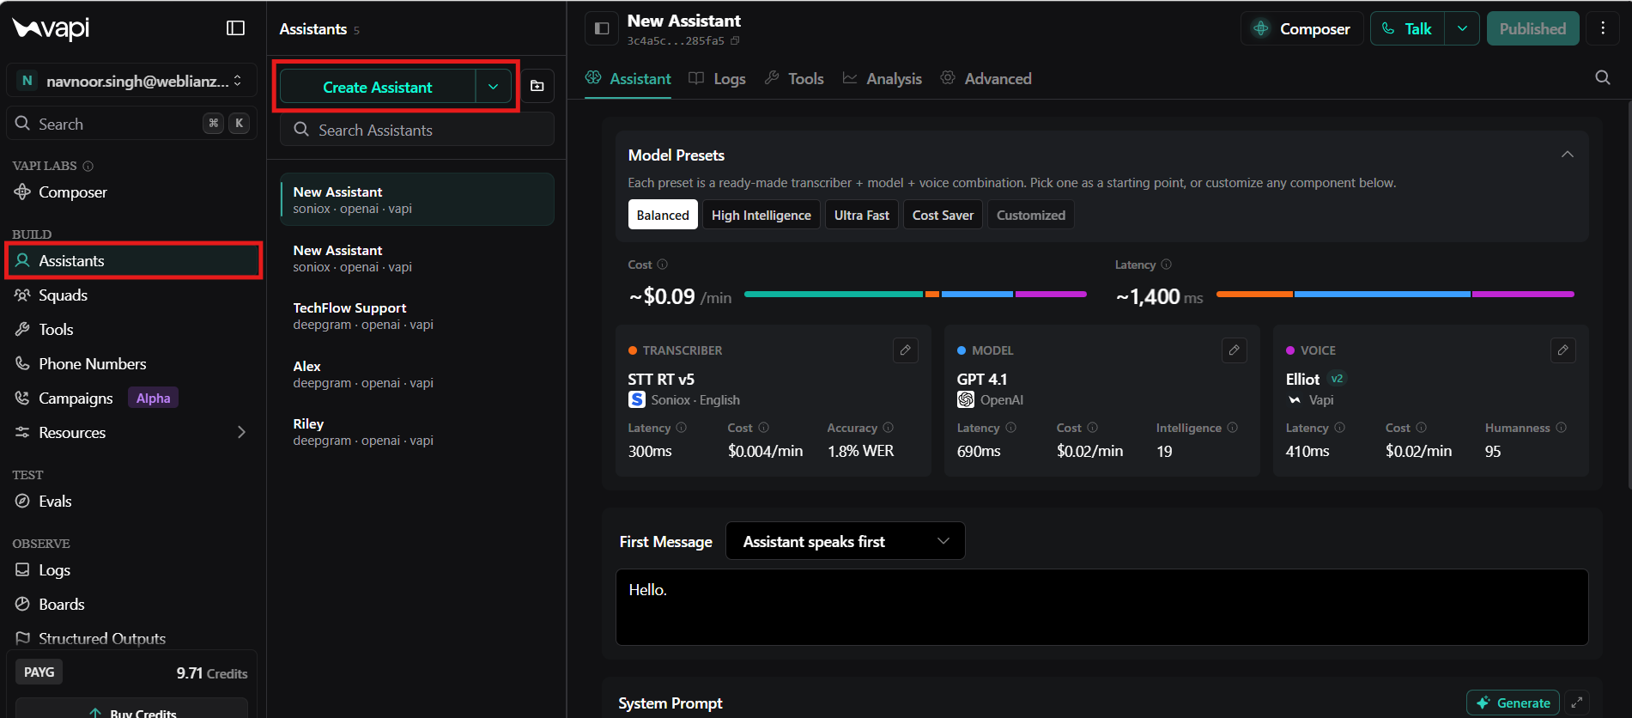Viewport: 1632px width, 718px height.
Task: Collapse the left sidebar via panel icon
Action: point(235,28)
